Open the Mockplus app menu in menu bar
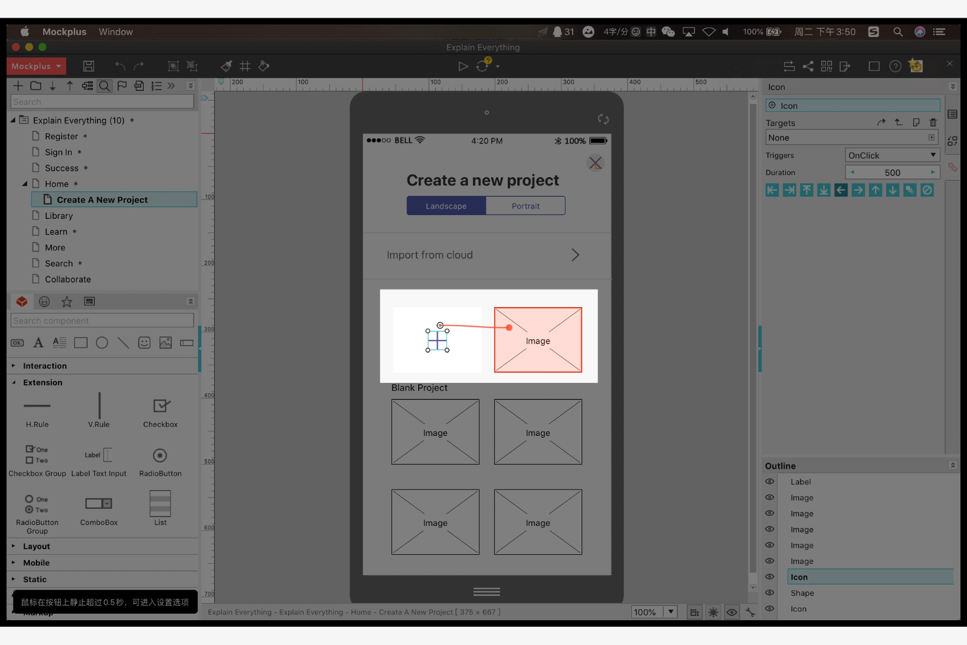This screenshot has width=967, height=645. [64, 31]
